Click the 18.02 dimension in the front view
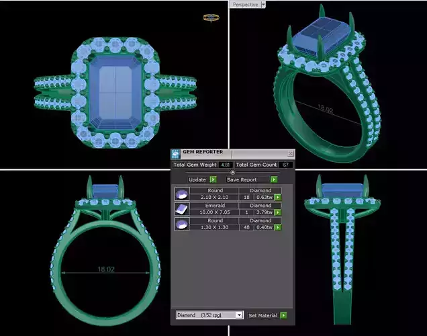The image size is (427, 336). pos(106,269)
